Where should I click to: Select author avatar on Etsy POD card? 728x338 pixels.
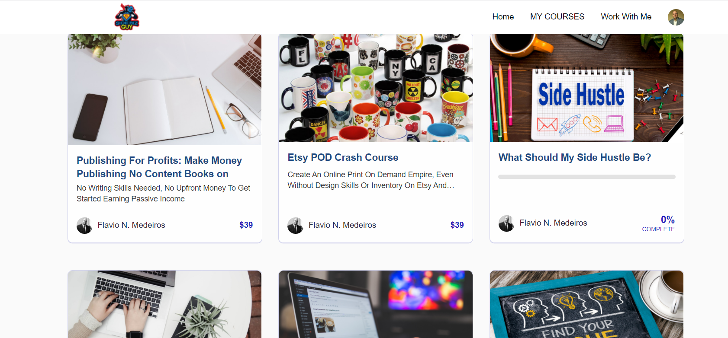pyautogui.click(x=295, y=225)
